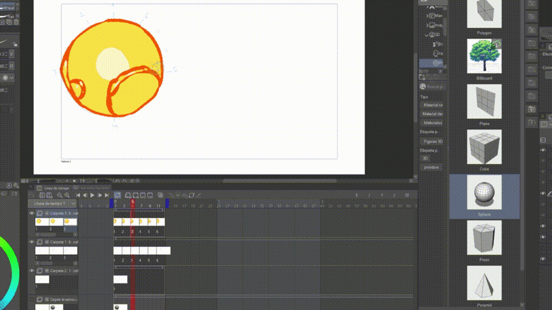Select the Polygon primitive material
The width and height of the screenshot is (552, 310).
click(484, 14)
